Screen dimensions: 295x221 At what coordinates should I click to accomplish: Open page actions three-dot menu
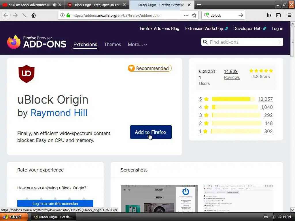186,16
